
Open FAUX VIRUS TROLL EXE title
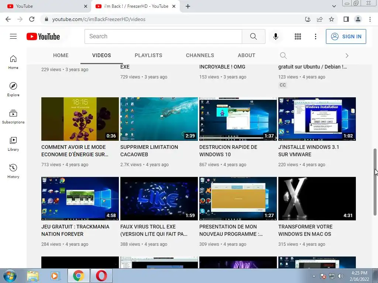click(x=154, y=230)
